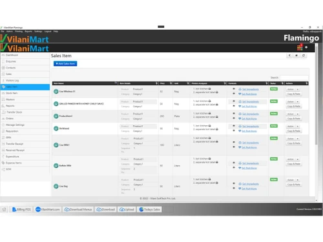Click the white circle icon beside apps grid
Image resolution: width=323 pixels, height=242 pixels.
[x=306, y=47]
